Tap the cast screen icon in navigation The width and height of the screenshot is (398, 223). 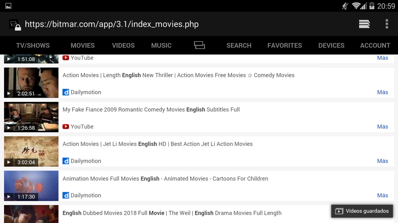pyautogui.click(x=199, y=45)
